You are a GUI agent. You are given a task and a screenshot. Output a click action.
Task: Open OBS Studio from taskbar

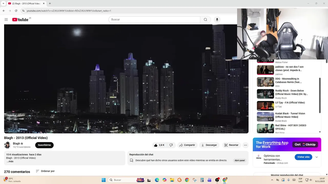(217, 180)
